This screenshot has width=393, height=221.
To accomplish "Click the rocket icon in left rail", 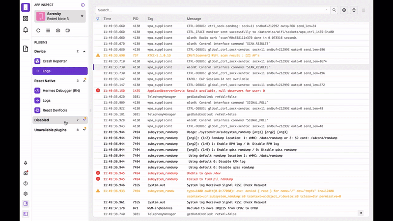I will (x=26, y=163).
